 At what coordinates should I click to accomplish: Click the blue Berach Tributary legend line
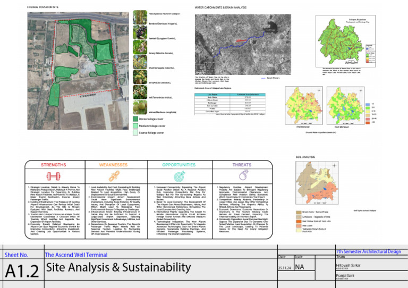[263, 78]
